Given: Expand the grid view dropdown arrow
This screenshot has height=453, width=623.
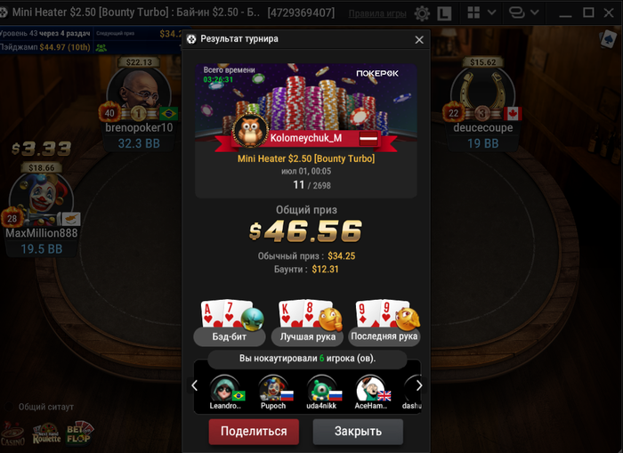Looking at the screenshot, I should (491, 12).
